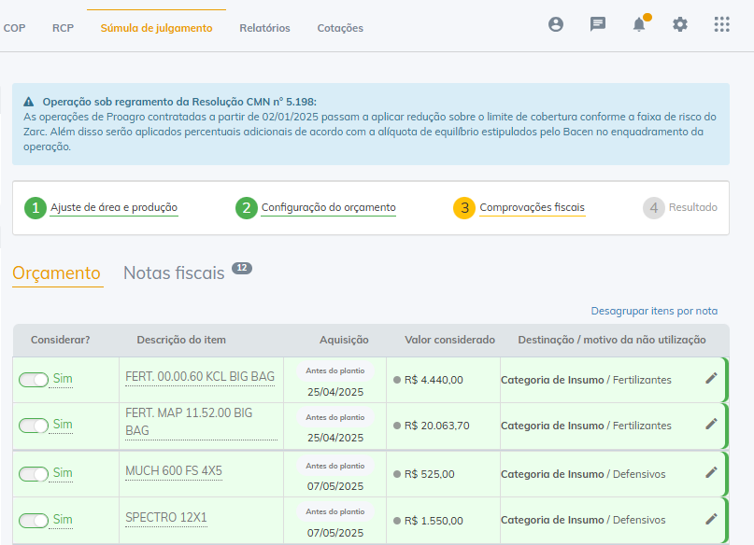Select the RCP navigation tab
Screen dimensions: 754x545
tap(63, 28)
